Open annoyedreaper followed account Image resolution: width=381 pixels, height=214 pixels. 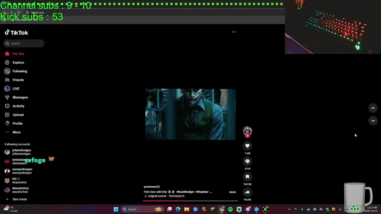click(x=18, y=171)
